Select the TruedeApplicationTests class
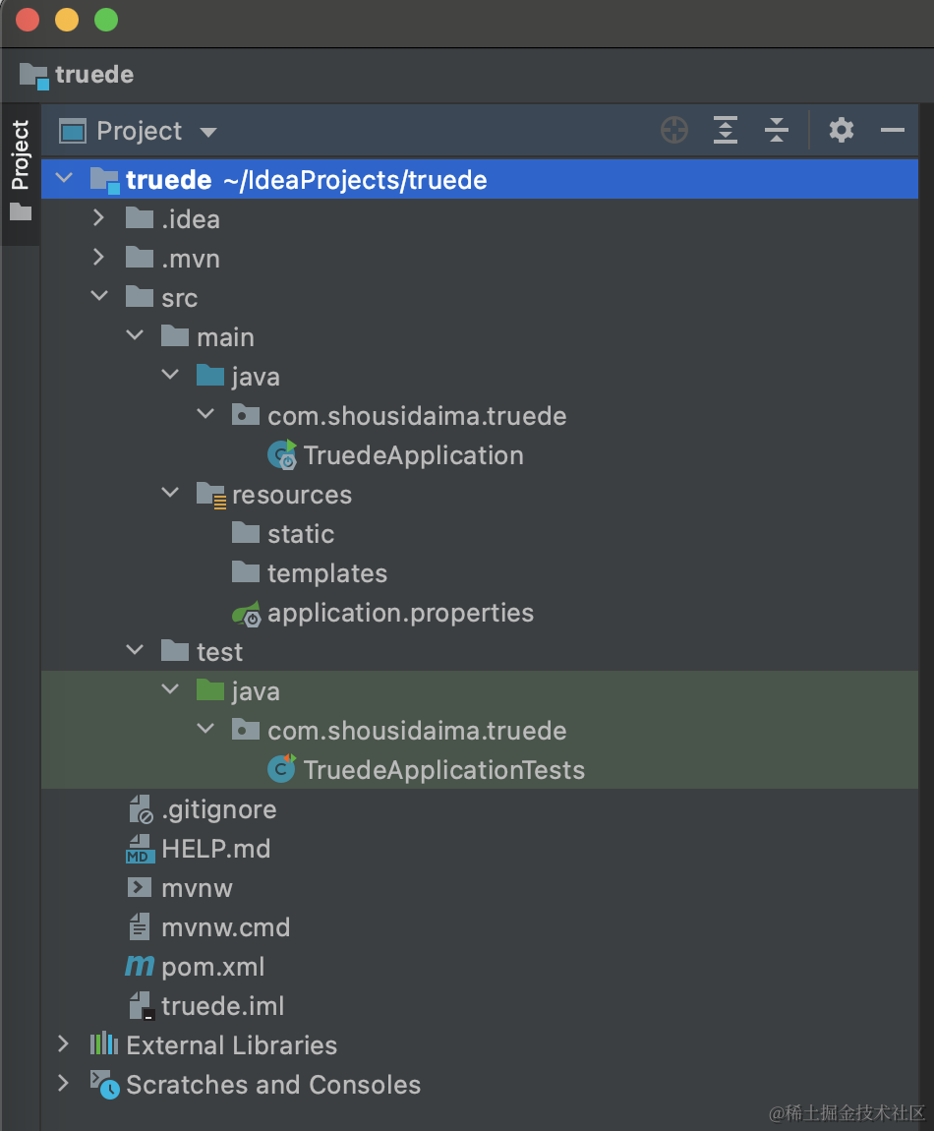 click(443, 770)
